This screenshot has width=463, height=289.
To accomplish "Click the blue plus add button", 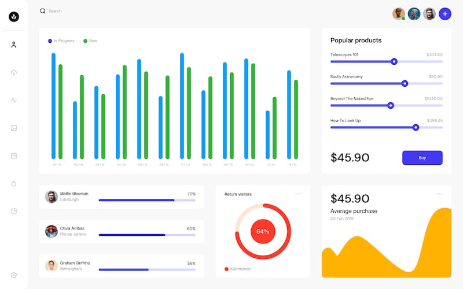I will pos(444,14).
